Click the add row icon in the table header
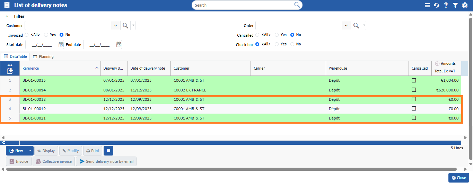The image size is (473, 195). click(x=10, y=71)
